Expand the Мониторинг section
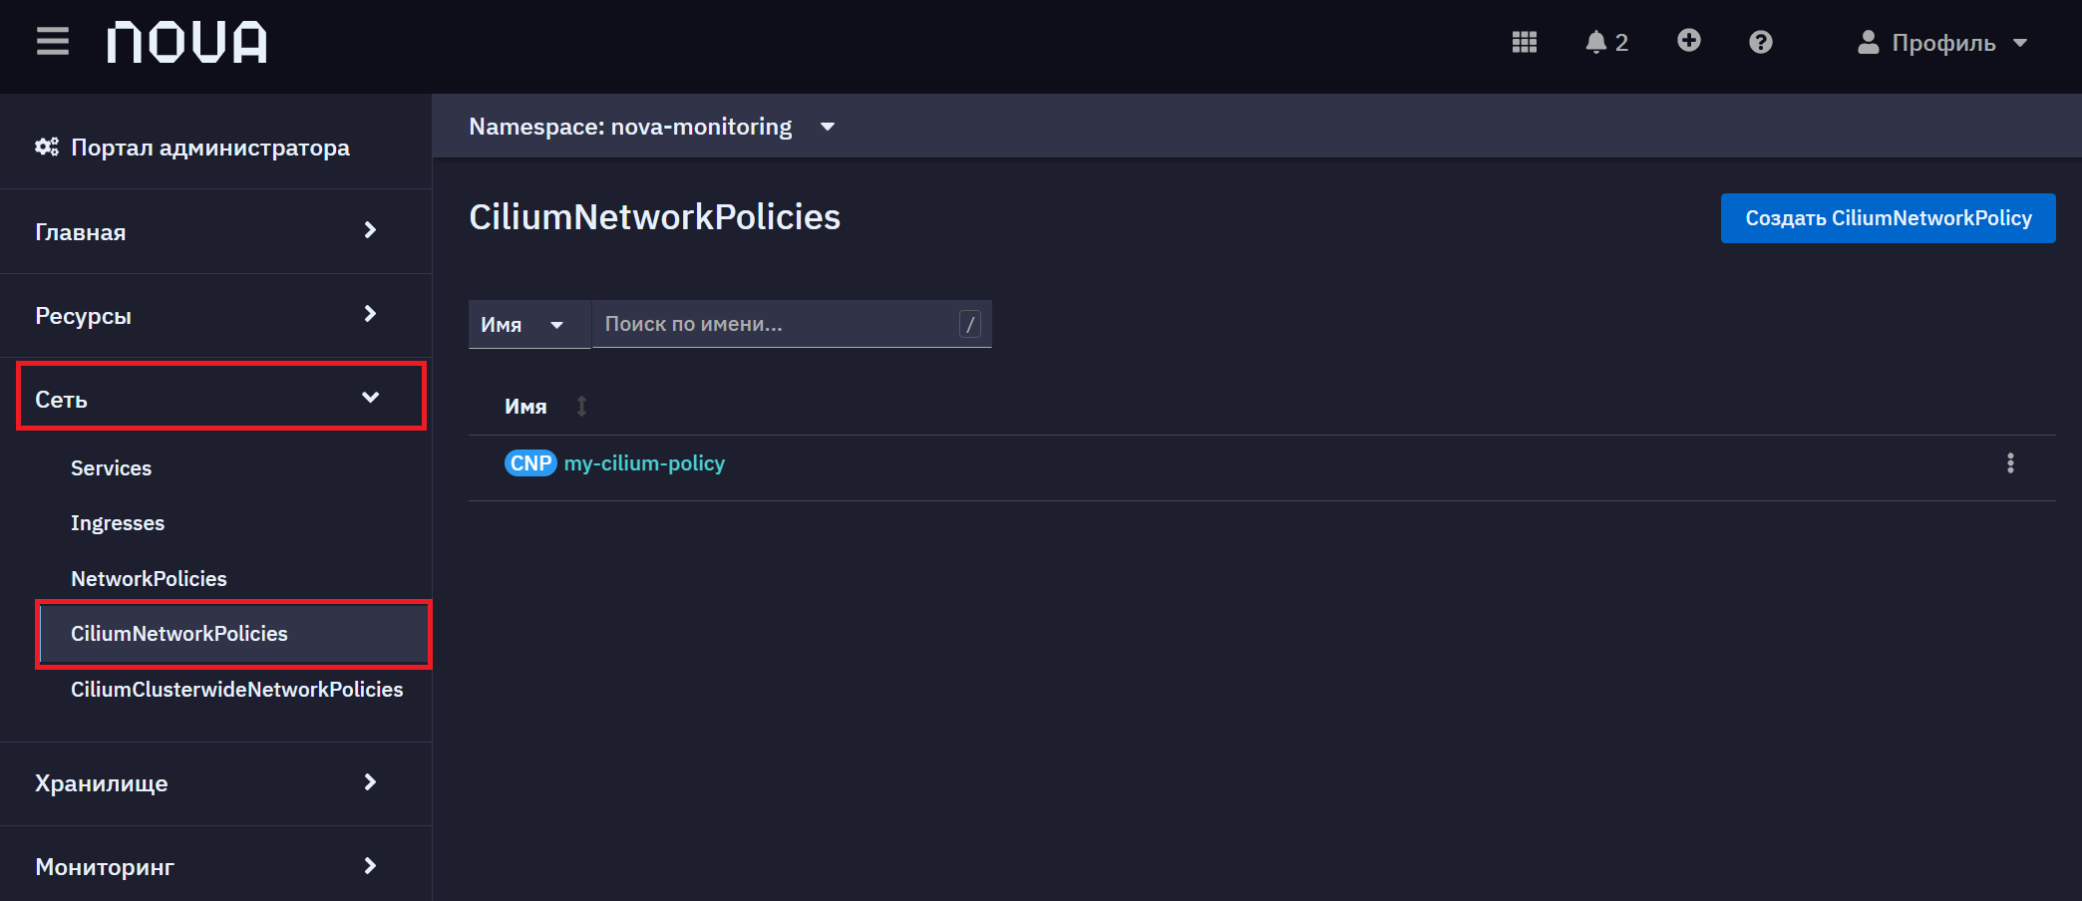2082x901 pixels. pos(215,865)
